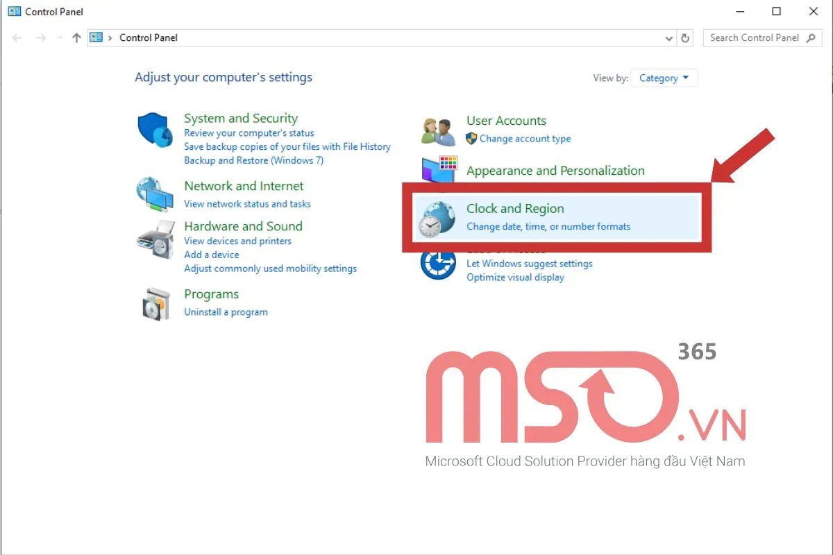The width and height of the screenshot is (833, 555).
Task: Click the Hardware and Sound printer icon
Action: [155, 239]
